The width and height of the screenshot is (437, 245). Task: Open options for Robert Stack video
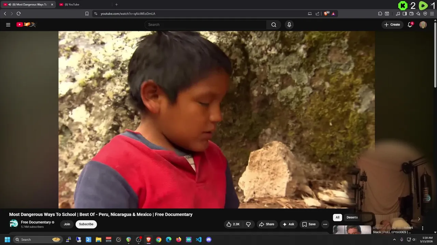tap(422, 228)
